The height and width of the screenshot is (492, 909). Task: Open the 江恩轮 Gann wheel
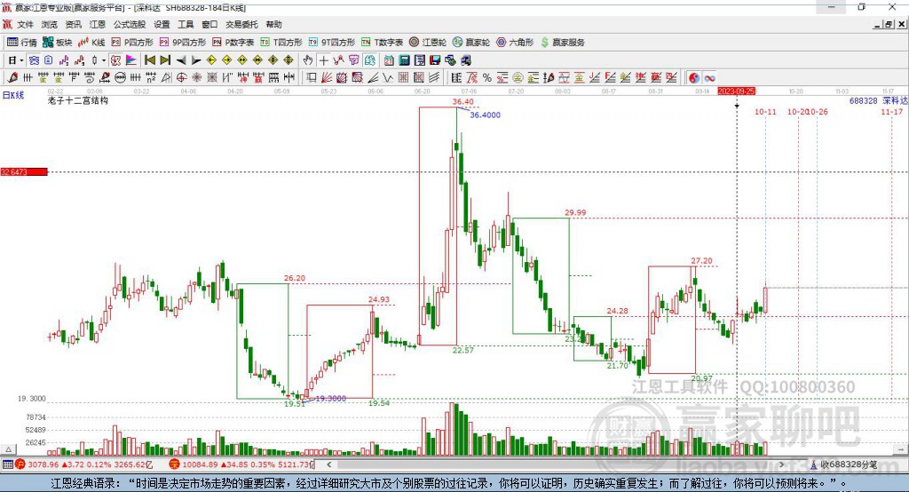coord(428,43)
